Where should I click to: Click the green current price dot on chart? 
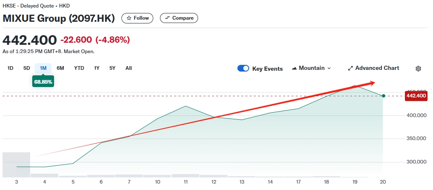(384, 96)
